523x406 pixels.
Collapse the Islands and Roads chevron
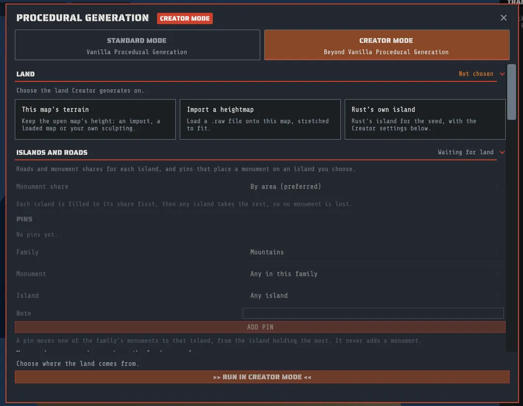[x=502, y=152]
